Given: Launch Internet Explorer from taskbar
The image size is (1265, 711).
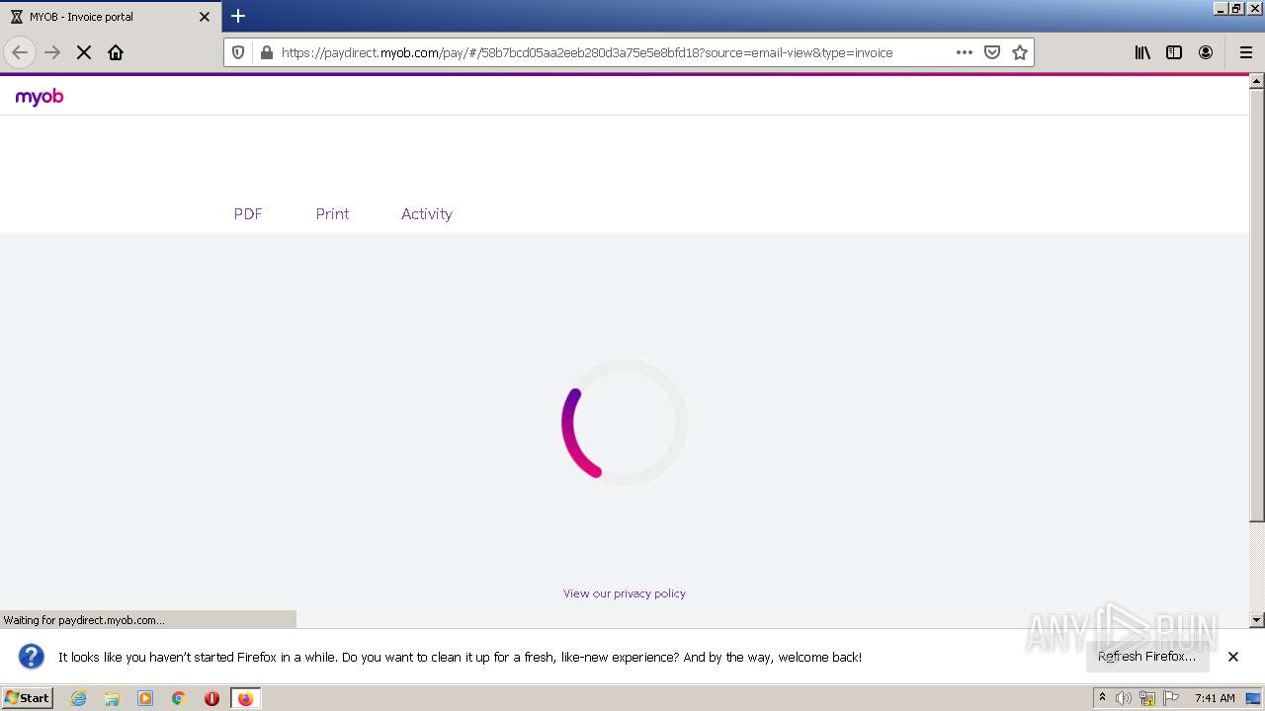Looking at the screenshot, I should pyautogui.click(x=79, y=698).
